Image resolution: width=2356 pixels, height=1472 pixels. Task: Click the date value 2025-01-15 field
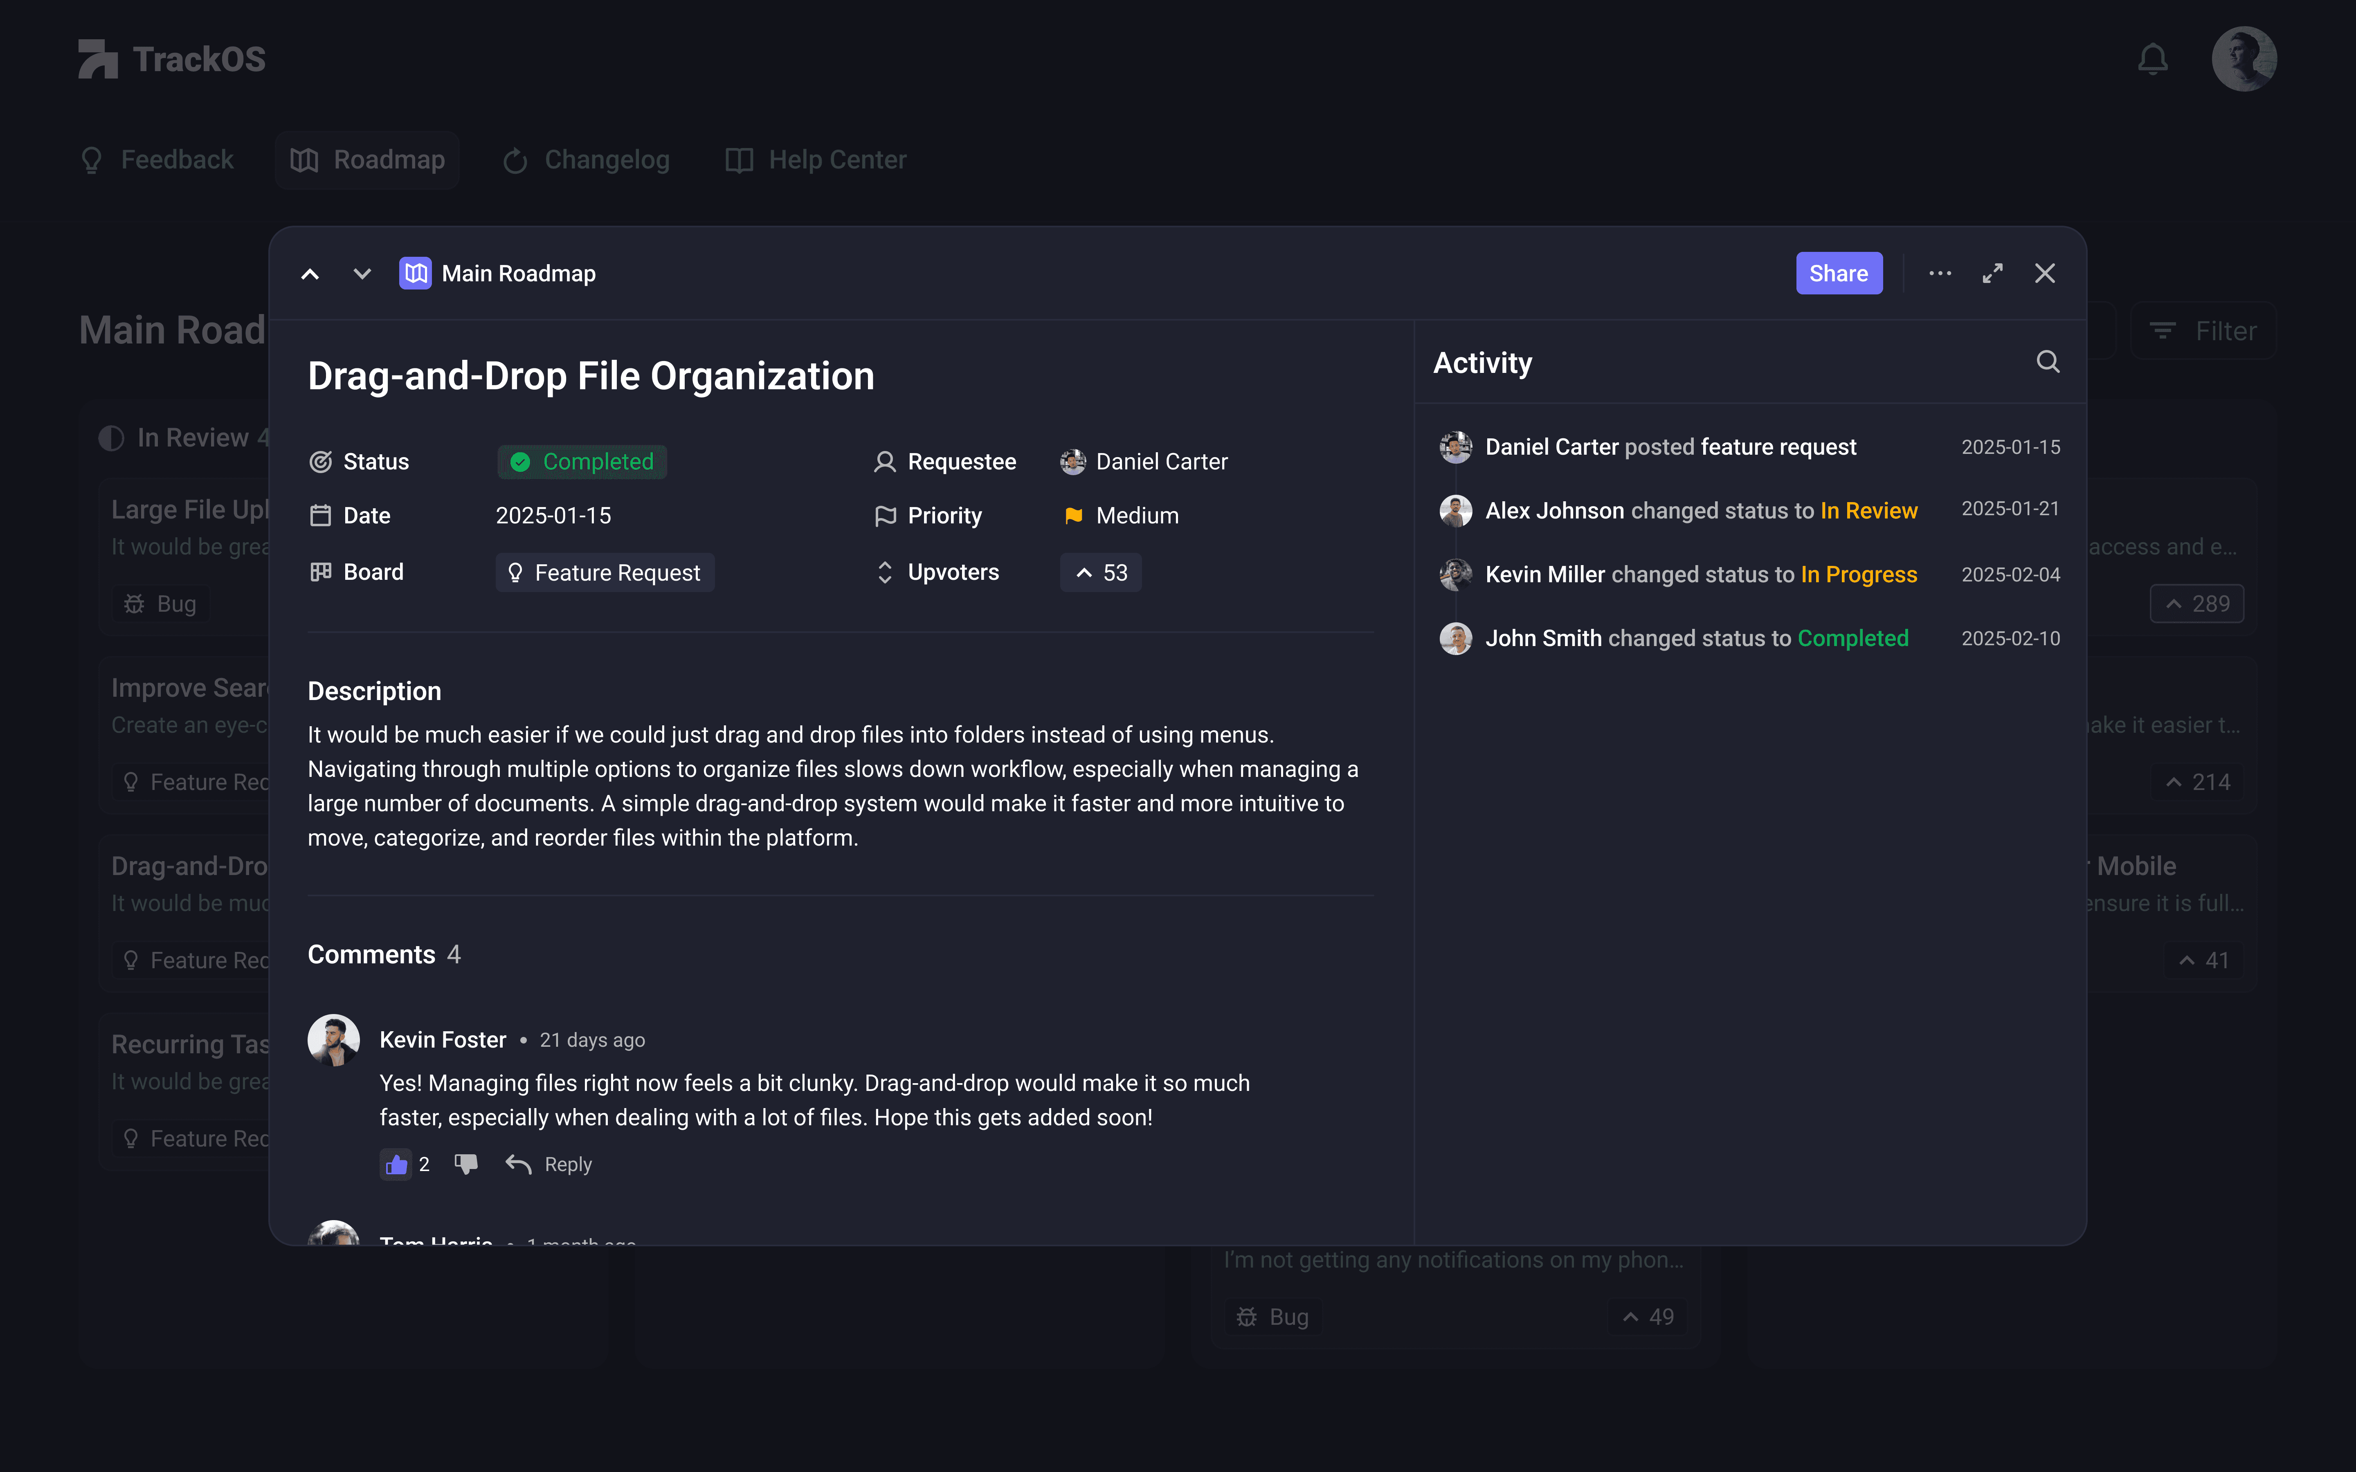point(554,516)
